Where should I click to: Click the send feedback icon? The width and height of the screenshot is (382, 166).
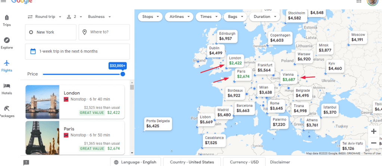point(26,163)
